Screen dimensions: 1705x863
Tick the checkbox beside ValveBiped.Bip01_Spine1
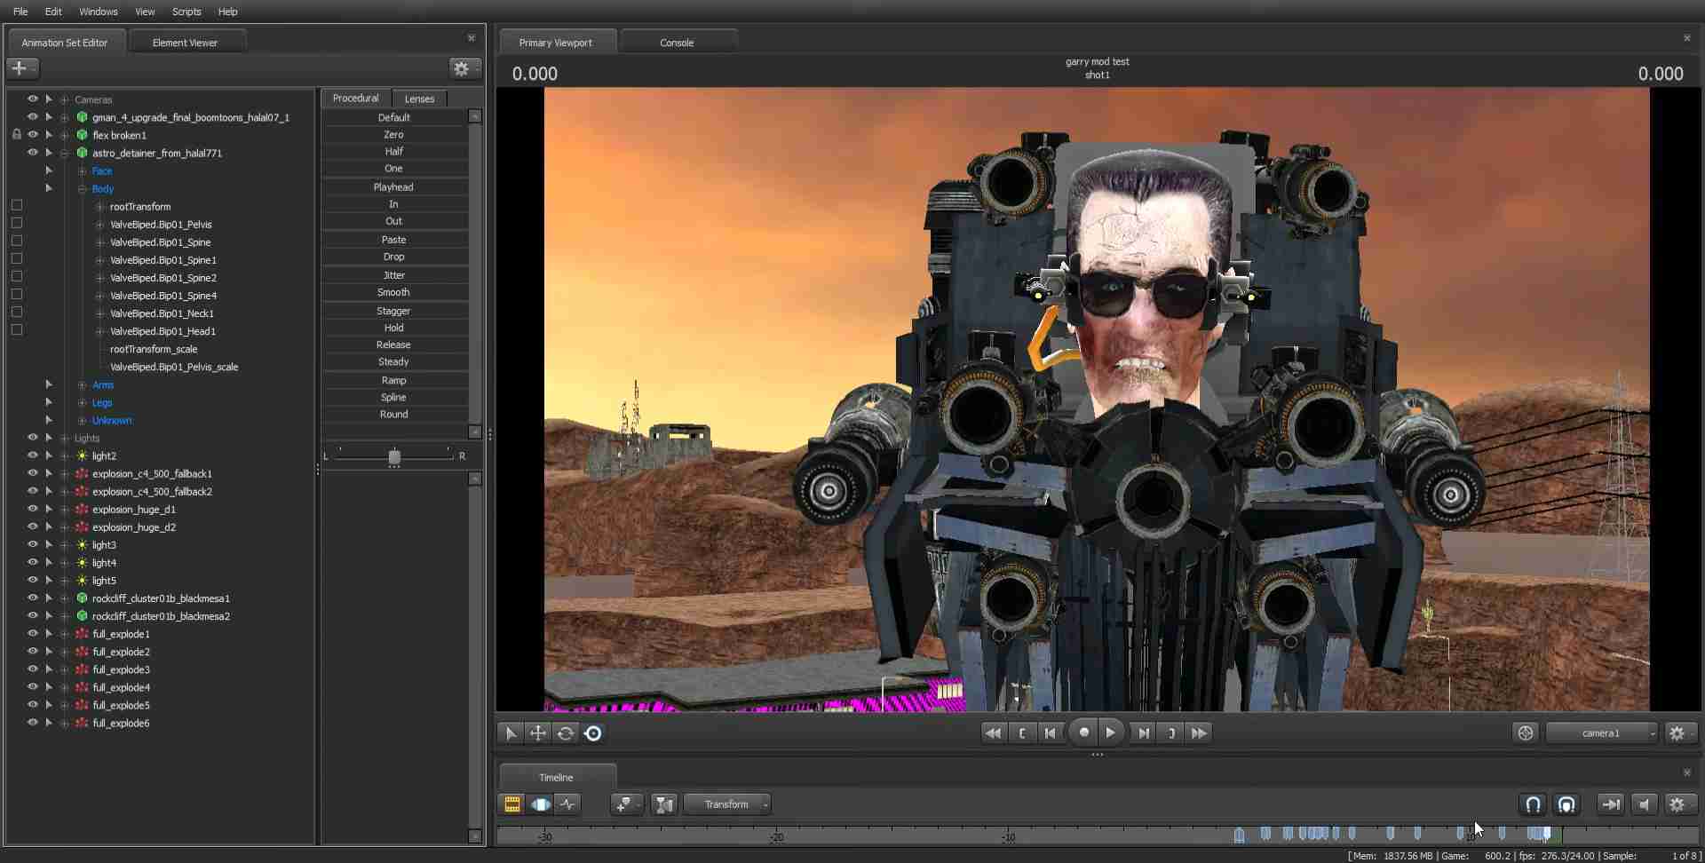[17, 259]
